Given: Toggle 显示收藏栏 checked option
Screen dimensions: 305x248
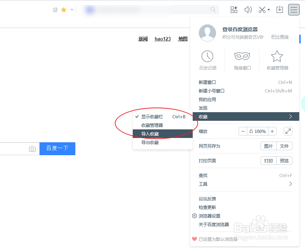Looking at the screenshot, I should pyautogui.click(x=163, y=117).
